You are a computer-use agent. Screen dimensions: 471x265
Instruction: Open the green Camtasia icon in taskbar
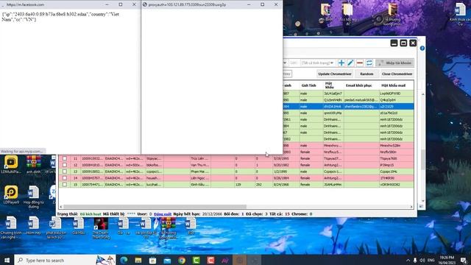(196, 260)
